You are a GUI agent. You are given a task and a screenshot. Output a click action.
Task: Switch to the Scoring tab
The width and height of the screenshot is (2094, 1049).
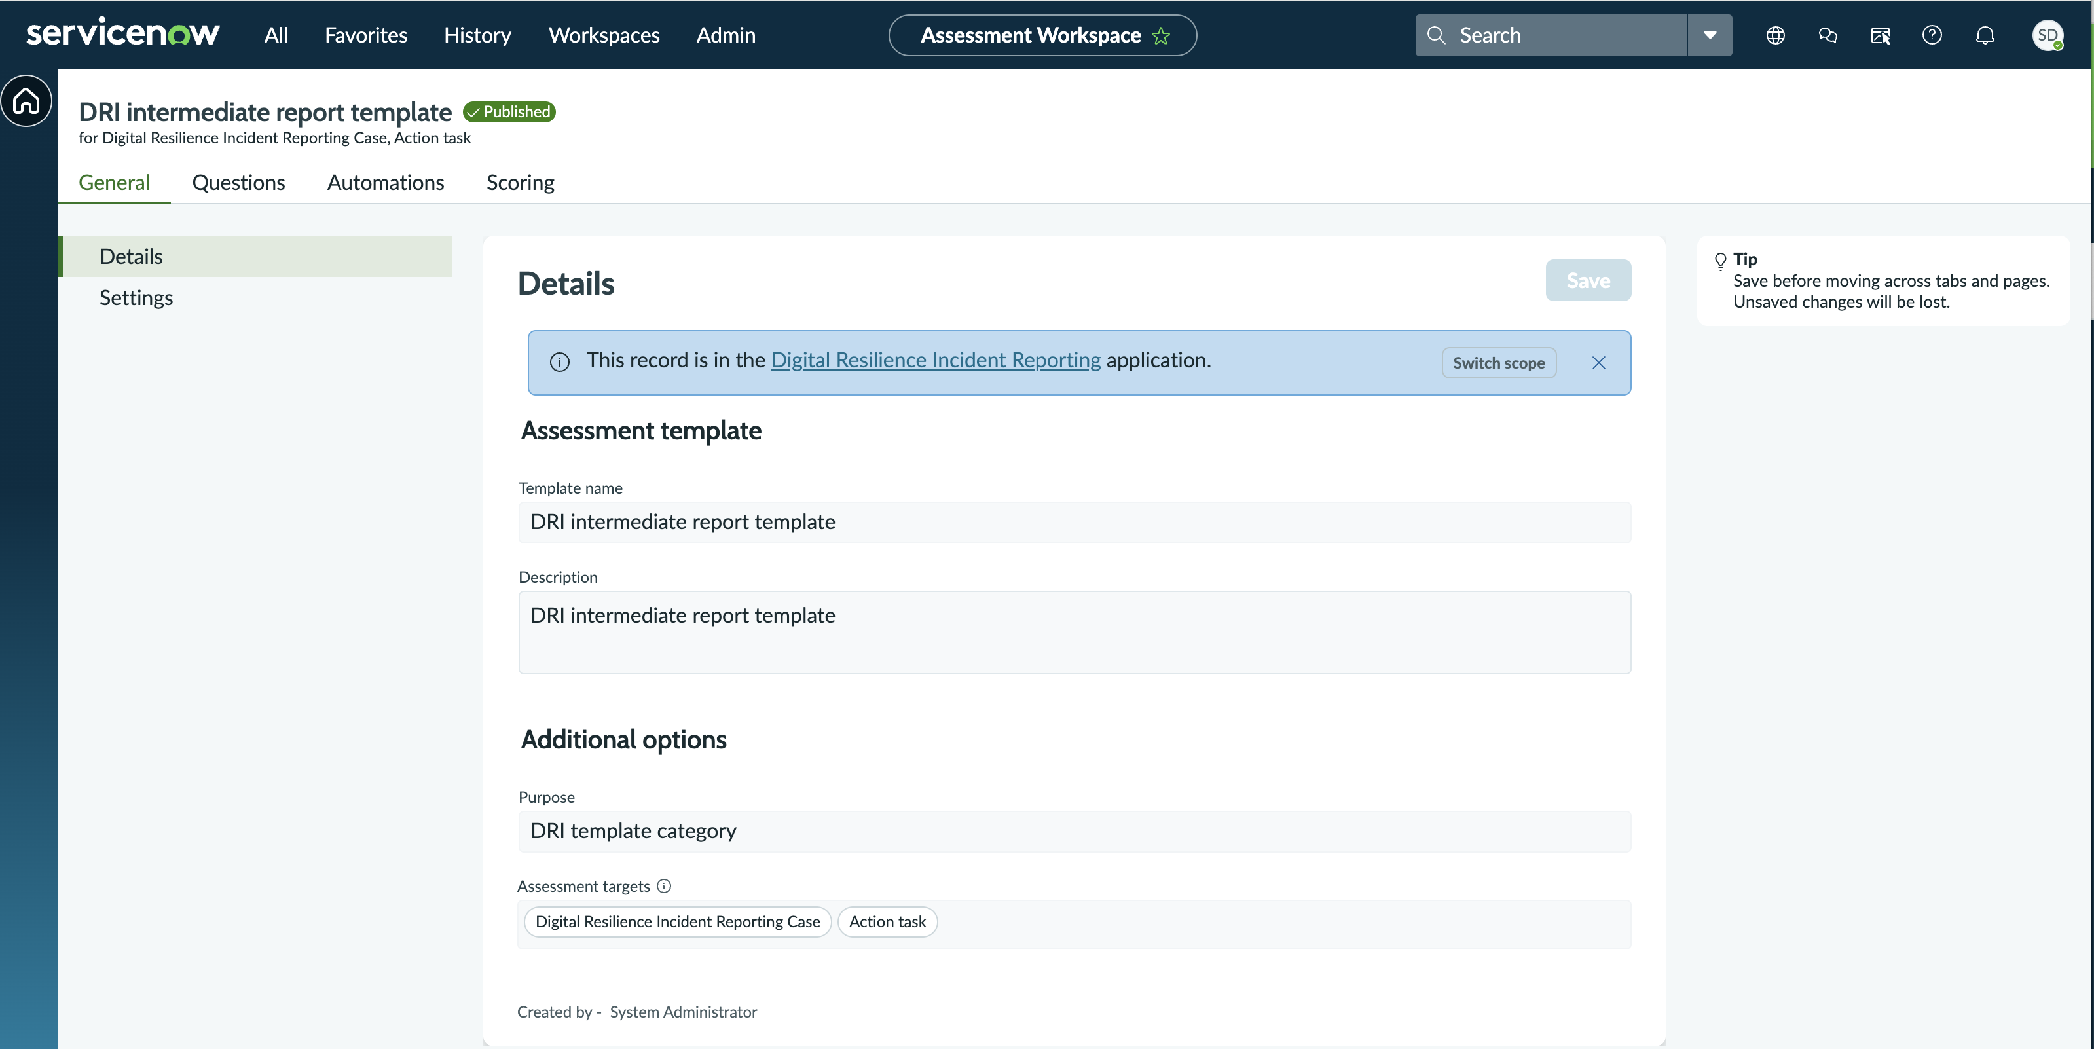[x=521, y=182]
